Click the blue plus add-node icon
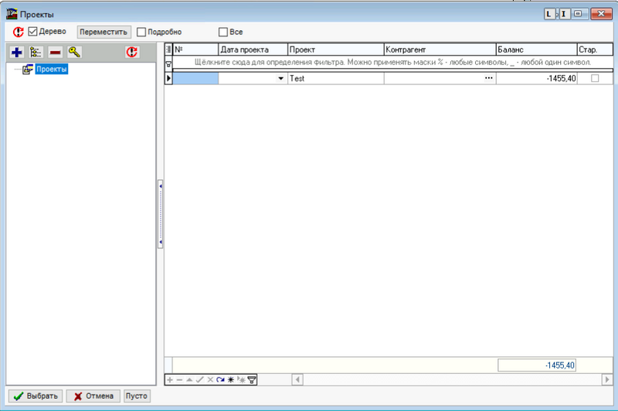618x411 pixels. coord(16,53)
